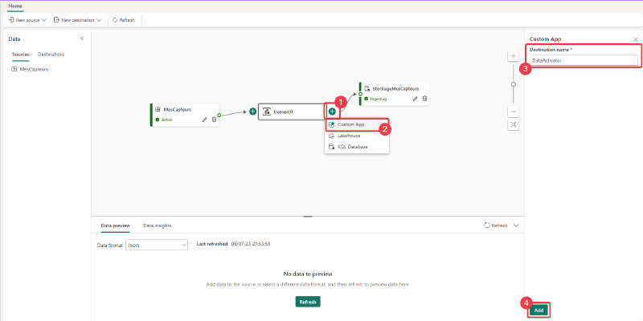
Task: Click the StockageMesCapteurs node icon
Action: [x=367, y=88]
